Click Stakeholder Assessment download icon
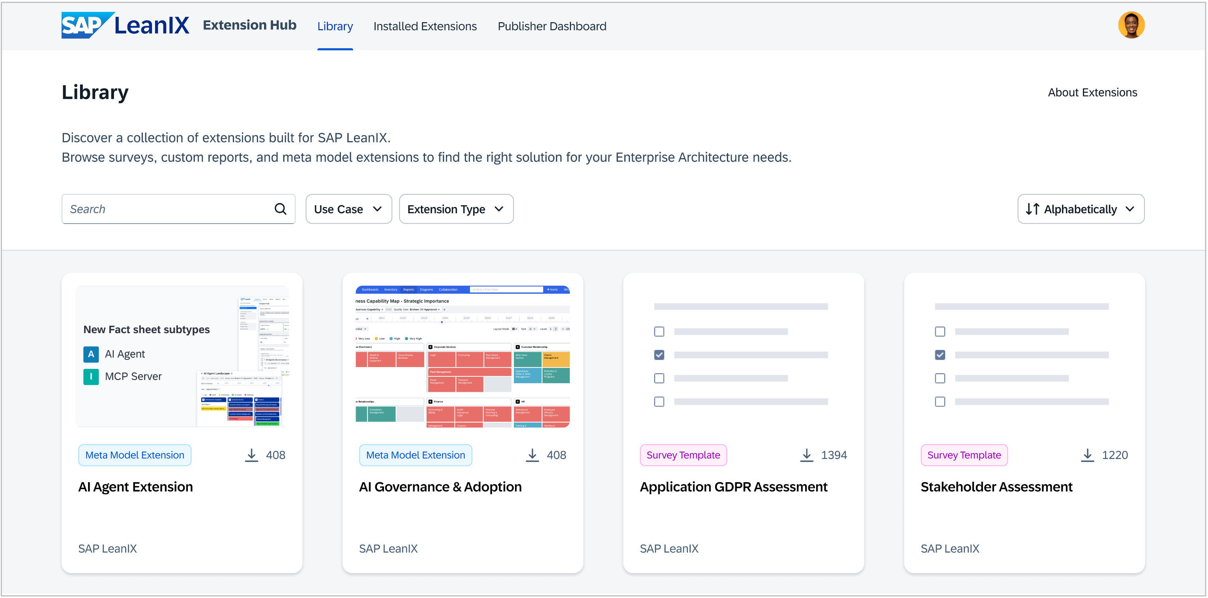The width and height of the screenshot is (1208, 598). (x=1087, y=455)
